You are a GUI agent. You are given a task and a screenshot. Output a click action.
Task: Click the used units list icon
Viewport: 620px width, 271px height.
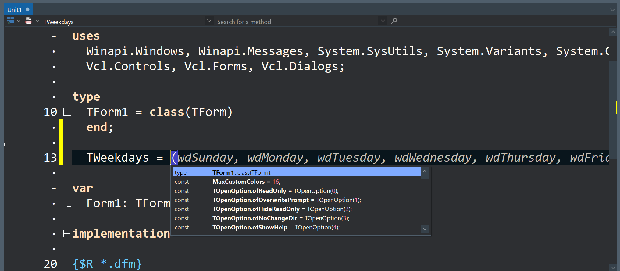click(29, 21)
